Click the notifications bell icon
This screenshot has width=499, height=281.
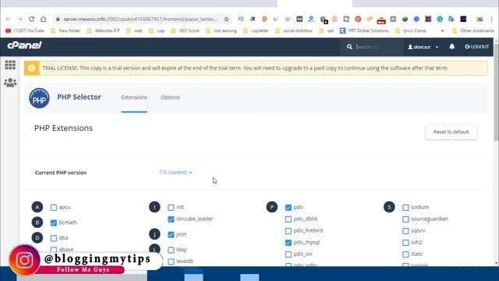[451, 47]
